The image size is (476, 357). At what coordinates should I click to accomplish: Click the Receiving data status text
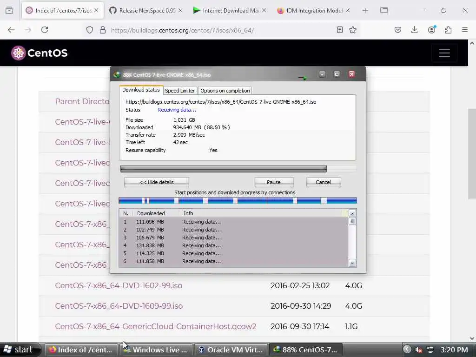pyautogui.click(x=177, y=110)
